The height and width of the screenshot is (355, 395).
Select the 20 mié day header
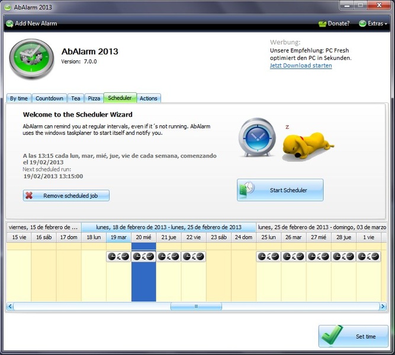point(143,237)
